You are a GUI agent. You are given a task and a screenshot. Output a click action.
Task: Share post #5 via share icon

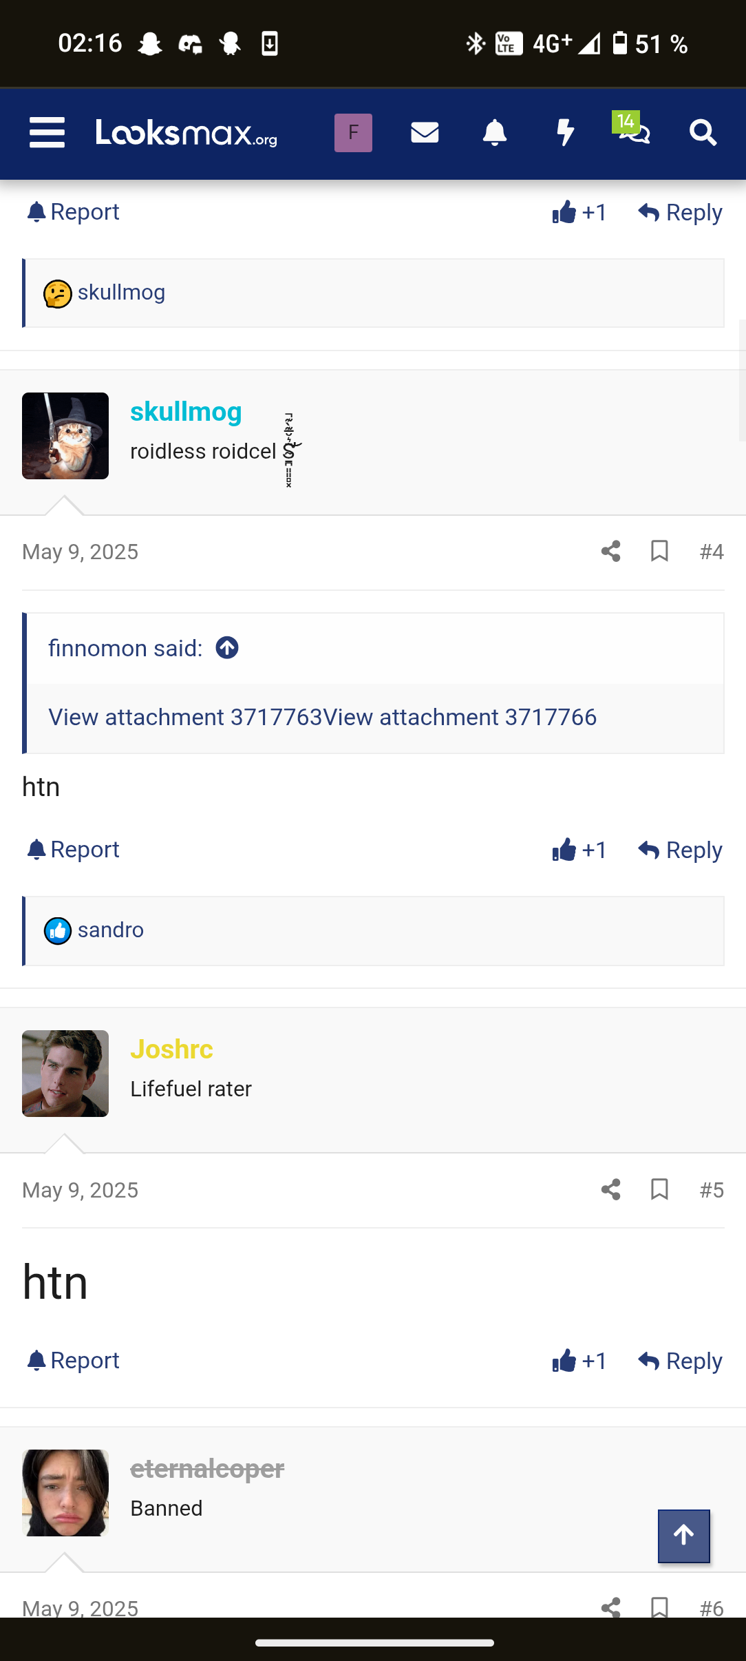click(610, 1189)
